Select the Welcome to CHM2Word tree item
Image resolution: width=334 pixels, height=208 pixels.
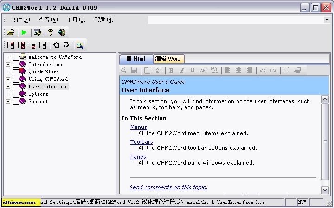(55, 57)
